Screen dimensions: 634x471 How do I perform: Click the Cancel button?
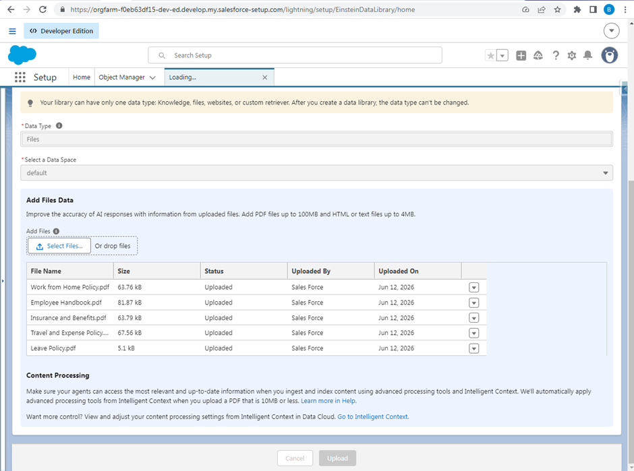tap(295, 458)
